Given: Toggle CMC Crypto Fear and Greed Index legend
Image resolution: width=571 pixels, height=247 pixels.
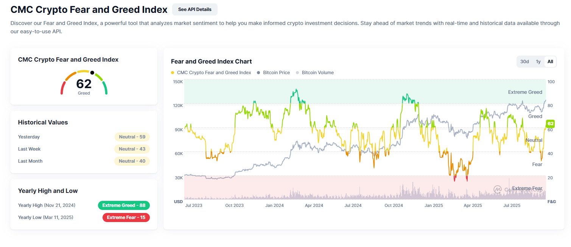Looking at the screenshot, I should pos(214,73).
